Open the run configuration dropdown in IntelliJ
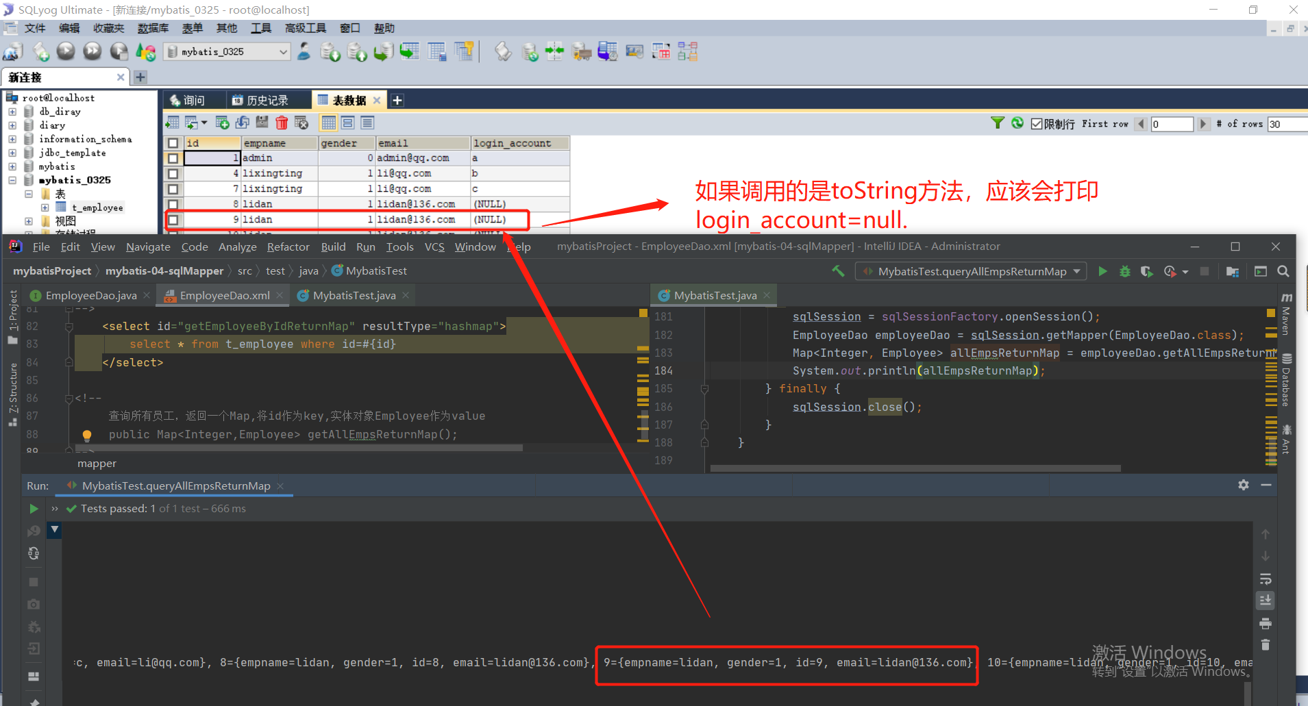The width and height of the screenshot is (1308, 706). tap(972, 271)
